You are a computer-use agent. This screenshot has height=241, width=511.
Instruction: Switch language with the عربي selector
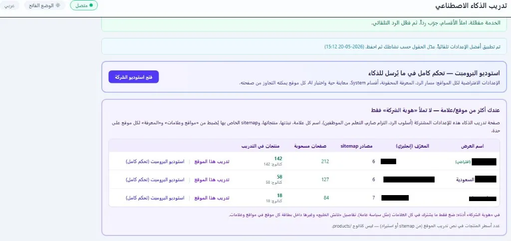(x=9, y=5)
